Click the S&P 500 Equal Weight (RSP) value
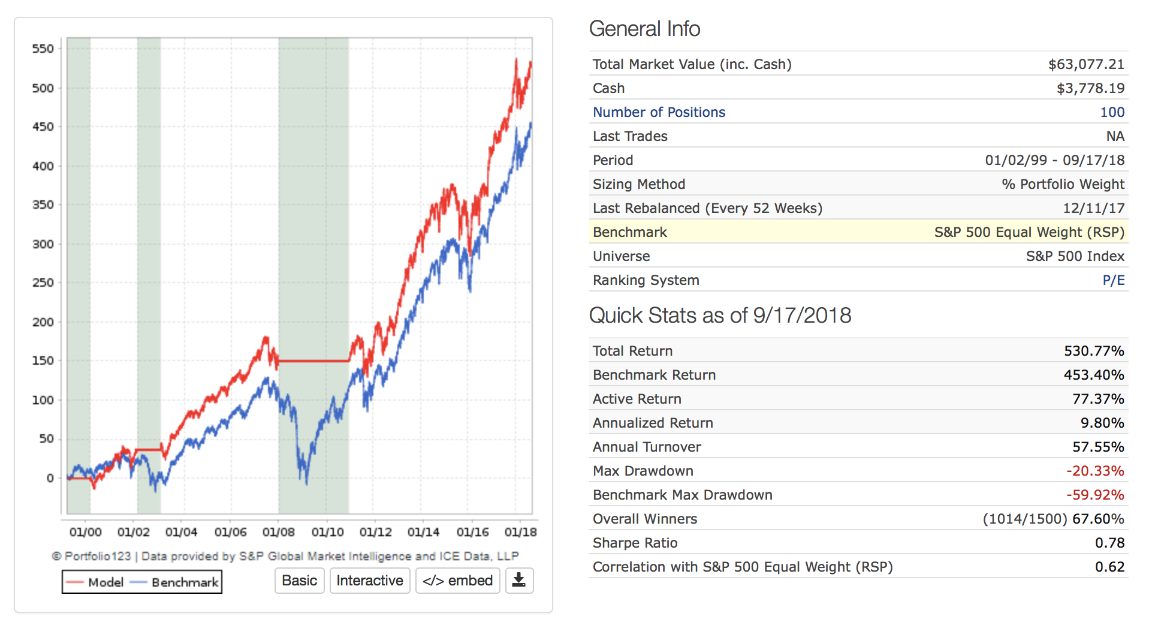This screenshot has height=631, width=1152. click(1029, 232)
